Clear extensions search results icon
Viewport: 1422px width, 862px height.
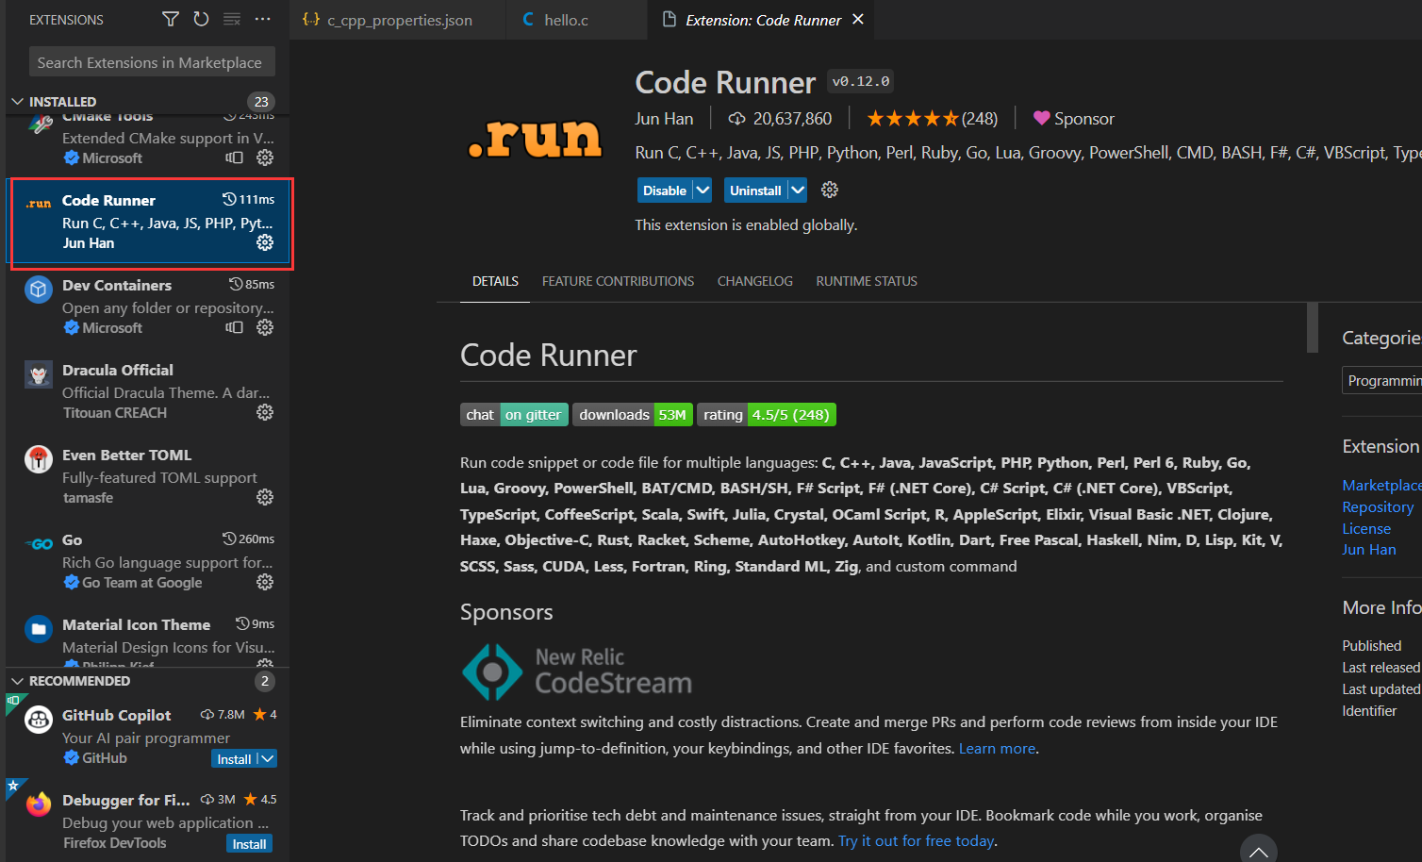point(232,19)
